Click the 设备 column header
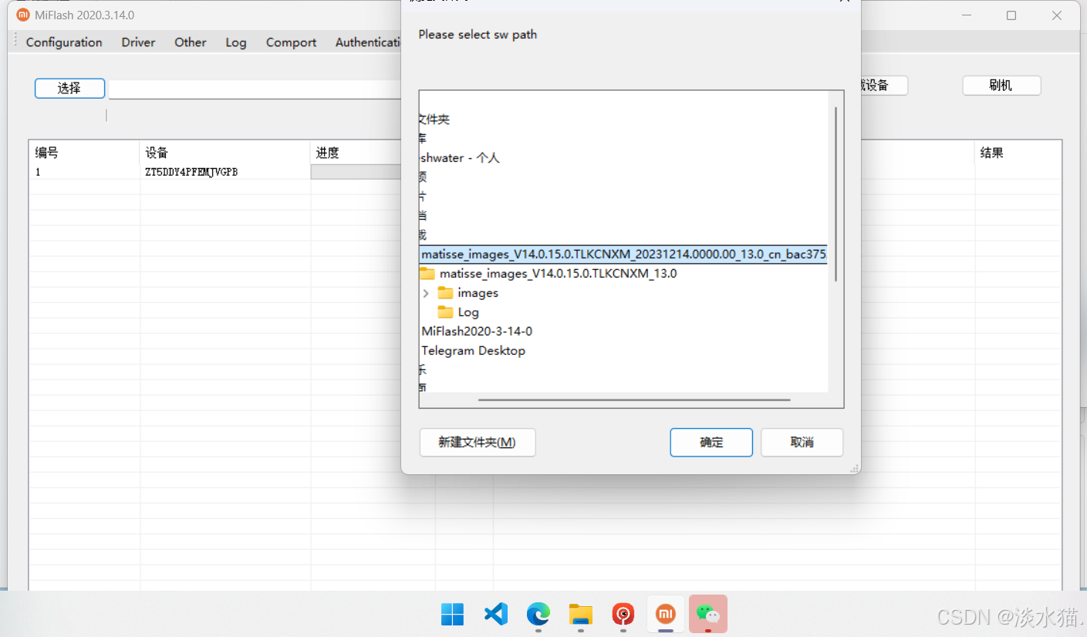The image size is (1087, 637). pyautogui.click(x=225, y=153)
